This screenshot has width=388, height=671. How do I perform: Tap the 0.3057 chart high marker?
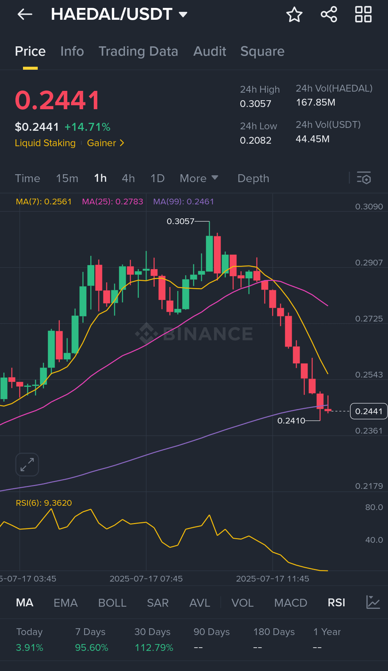coord(180,221)
